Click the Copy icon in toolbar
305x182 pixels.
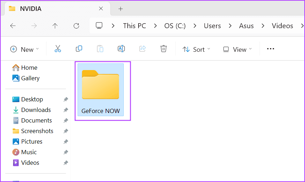tap(79, 49)
